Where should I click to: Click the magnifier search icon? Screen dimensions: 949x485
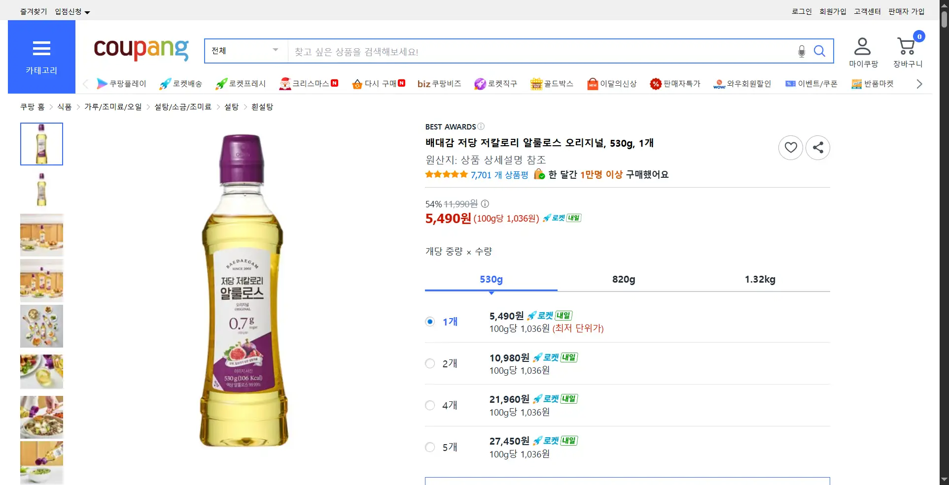819,51
